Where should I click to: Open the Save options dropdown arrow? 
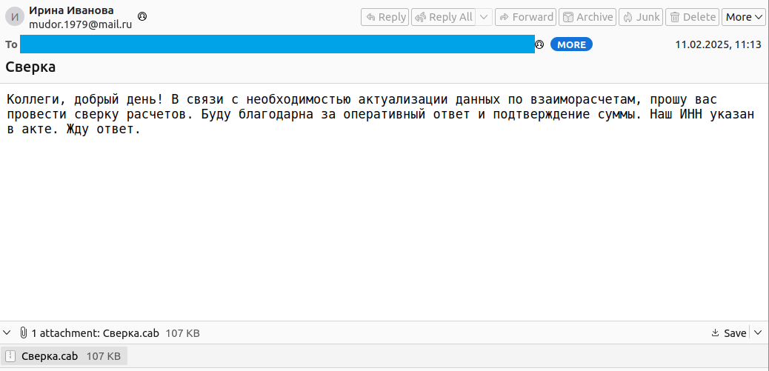(758, 333)
